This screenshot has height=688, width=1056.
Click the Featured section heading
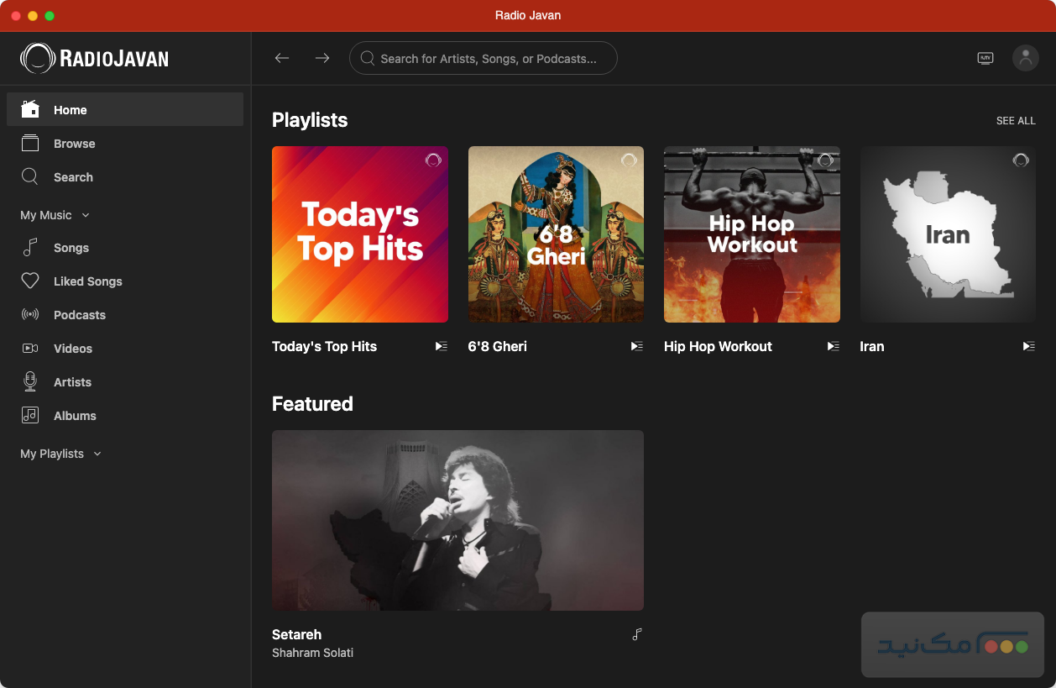pos(312,404)
